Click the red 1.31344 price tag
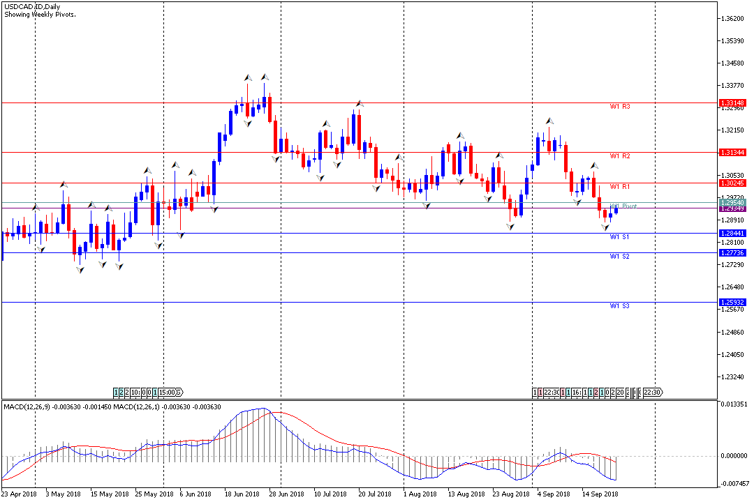The width and height of the screenshot is (754, 502). click(x=732, y=152)
